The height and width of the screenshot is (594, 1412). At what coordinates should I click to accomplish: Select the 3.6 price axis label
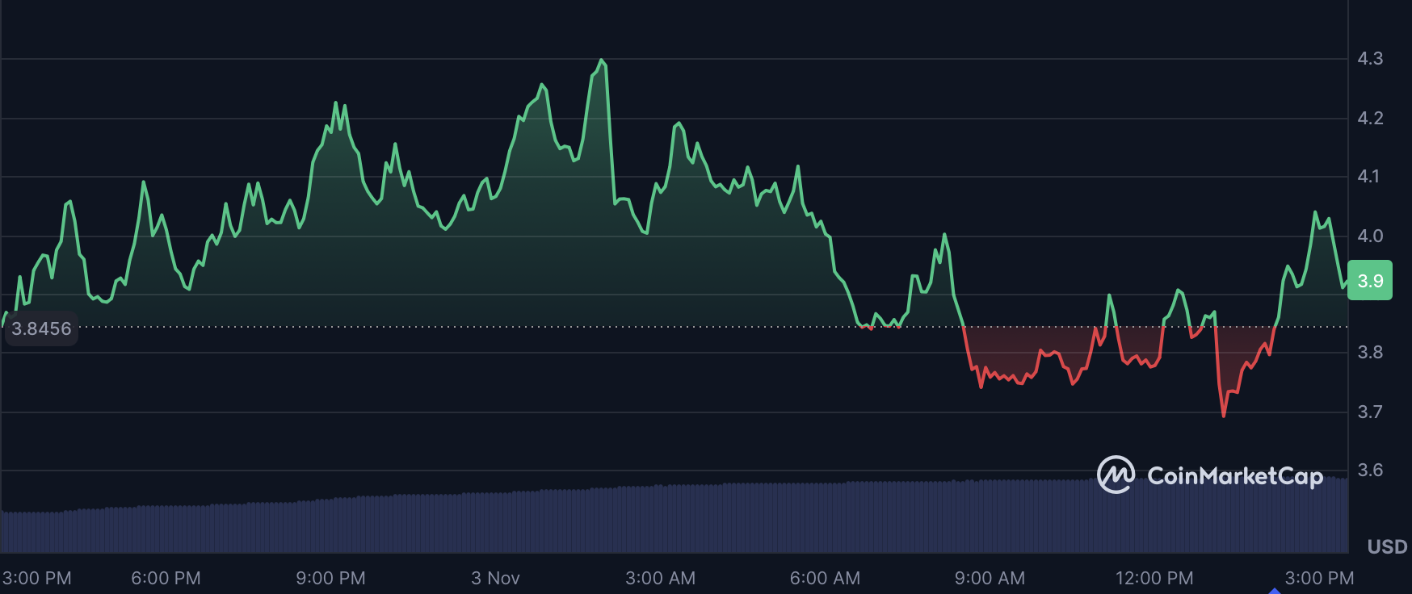pos(1370,470)
